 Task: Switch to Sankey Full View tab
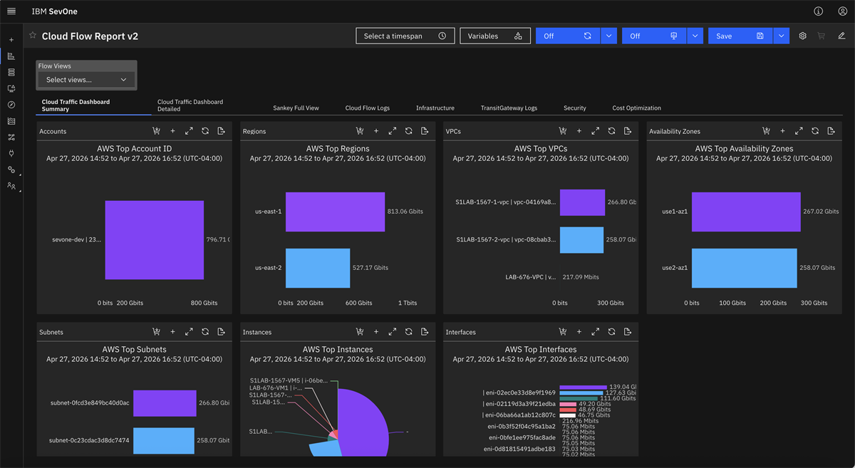pyautogui.click(x=296, y=108)
